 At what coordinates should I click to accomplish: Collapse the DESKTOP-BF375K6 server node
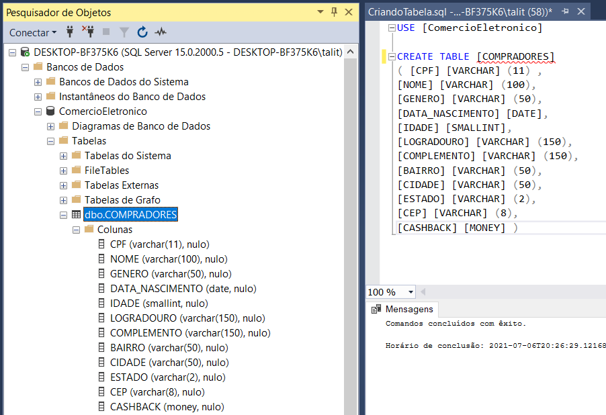12,52
